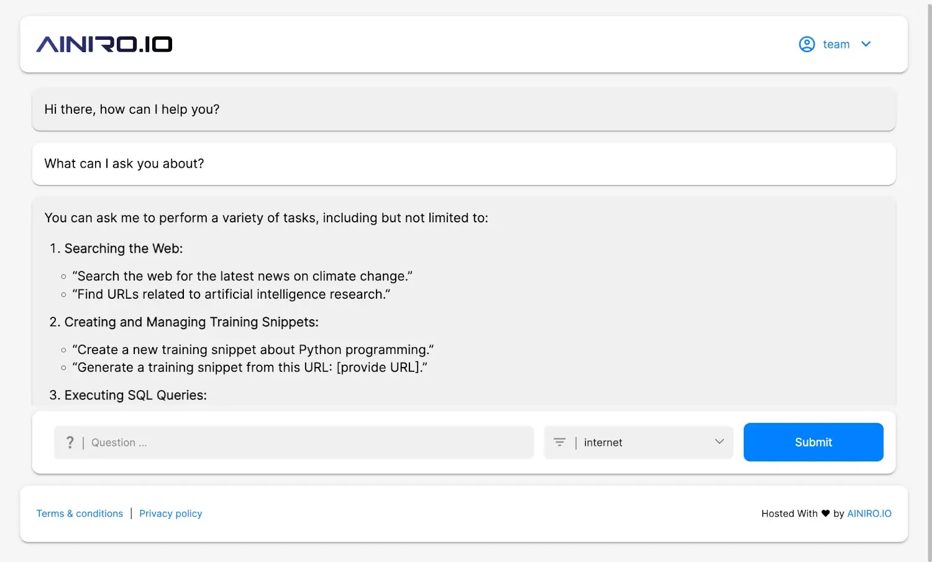Select the 'What can I ask you about?' message
Viewport: 932px width, 562px height.
tap(124, 164)
